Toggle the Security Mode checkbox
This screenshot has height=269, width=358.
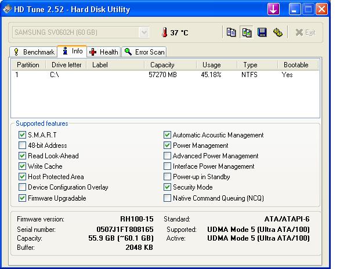click(167, 187)
